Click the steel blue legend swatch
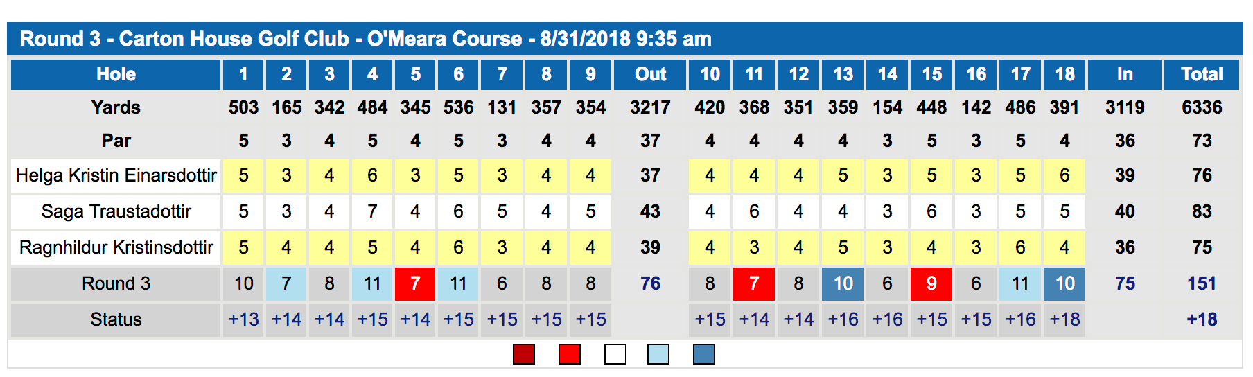Screen dimensions: 1253x377 704,354
